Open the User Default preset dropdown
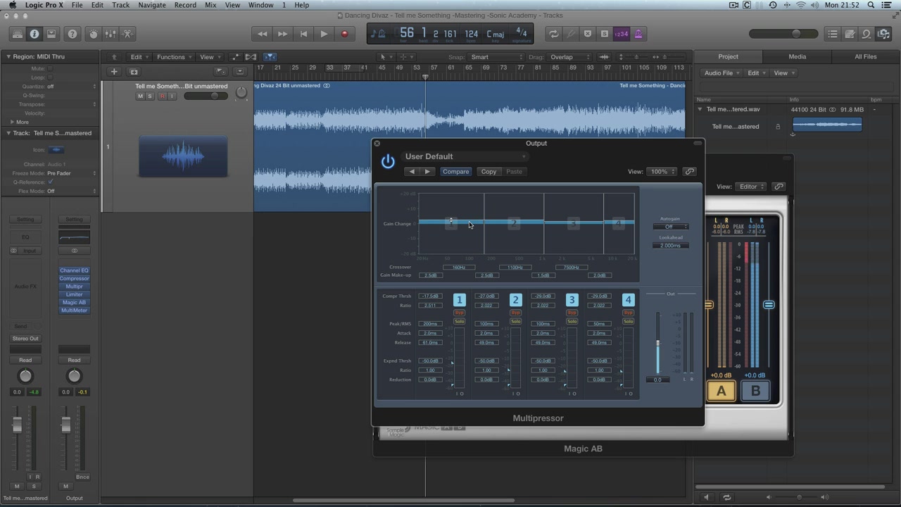 pos(465,156)
